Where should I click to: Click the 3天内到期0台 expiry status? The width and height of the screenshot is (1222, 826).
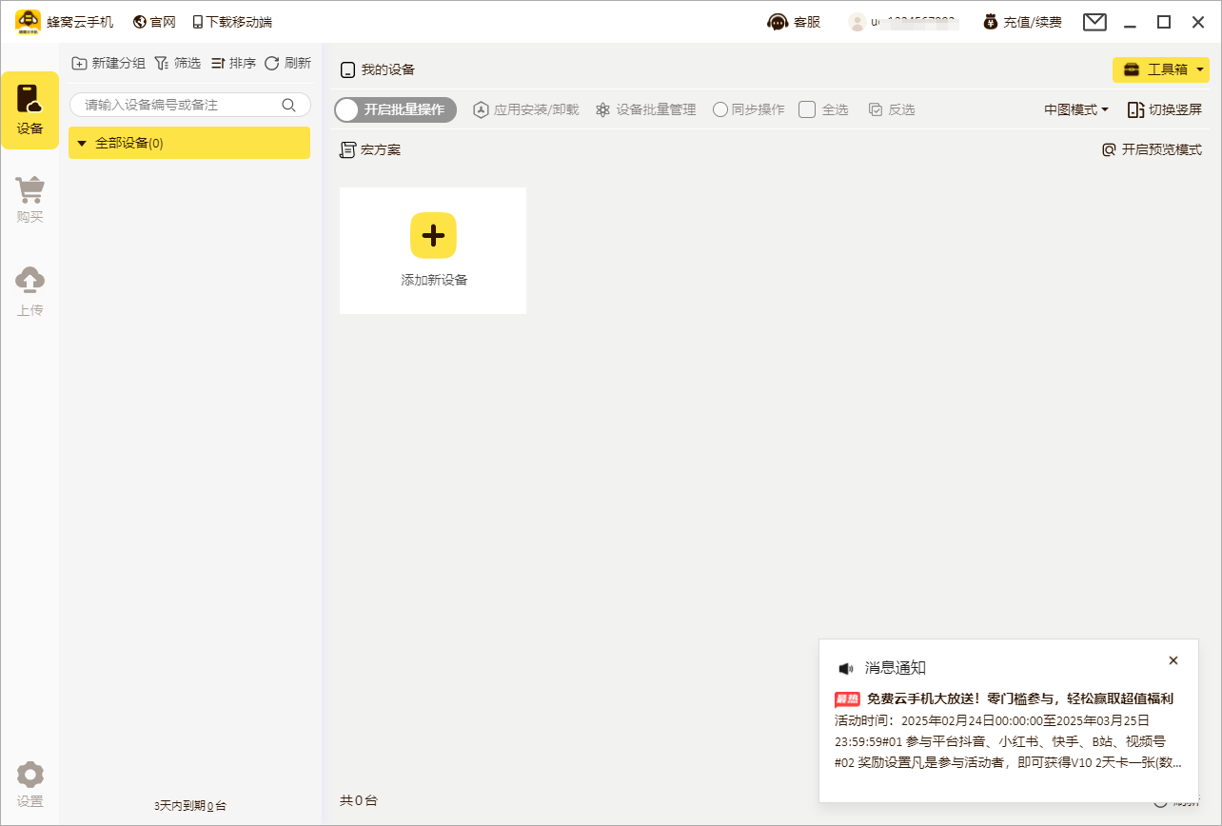coord(190,805)
